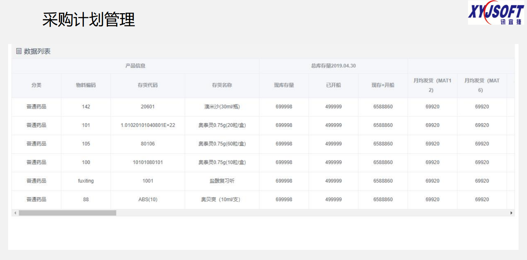Click 6588860 in the 奥贝爽 row
This screenshot has height=260, width=527.
pos(383,200)
